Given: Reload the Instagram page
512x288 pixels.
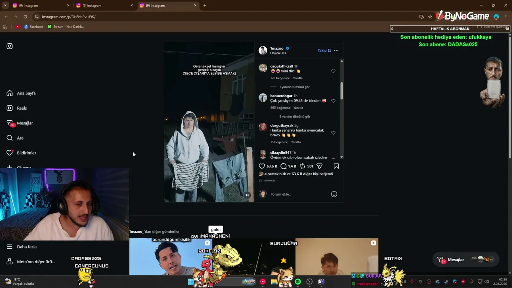Looking at the screenshot, I should click(x=25, y=17).
